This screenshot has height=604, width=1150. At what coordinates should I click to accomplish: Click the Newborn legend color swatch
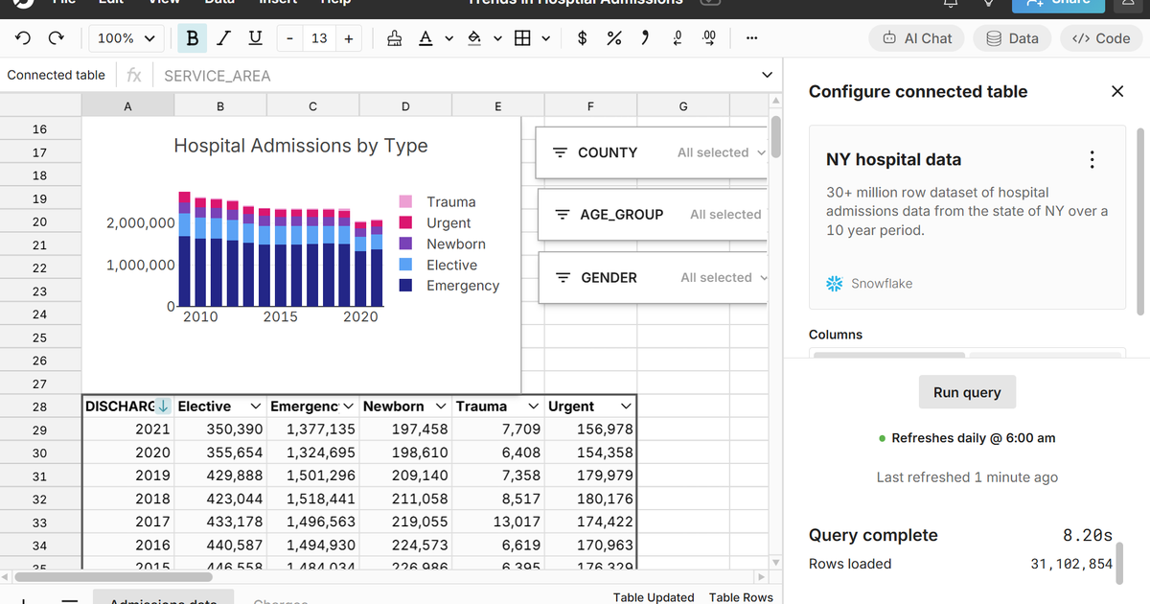[406, 244]
